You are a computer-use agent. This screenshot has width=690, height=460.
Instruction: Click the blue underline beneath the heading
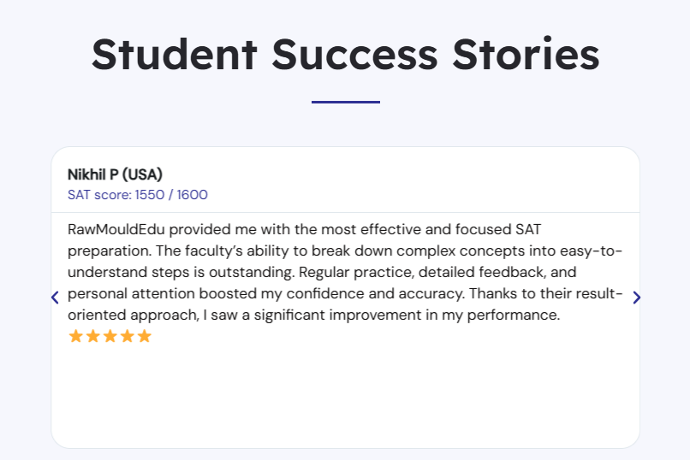(345, 102)
